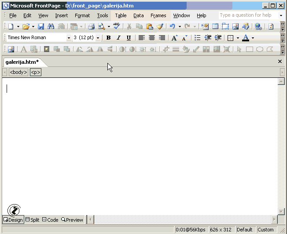Apply the Font Color swatch

246,38
